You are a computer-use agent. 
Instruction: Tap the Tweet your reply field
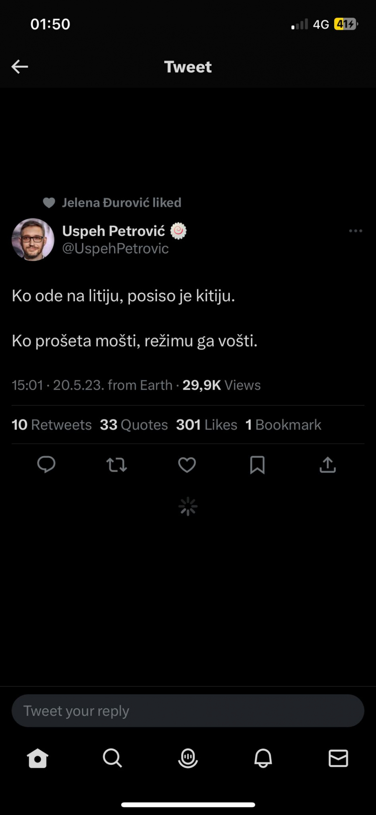188,710
